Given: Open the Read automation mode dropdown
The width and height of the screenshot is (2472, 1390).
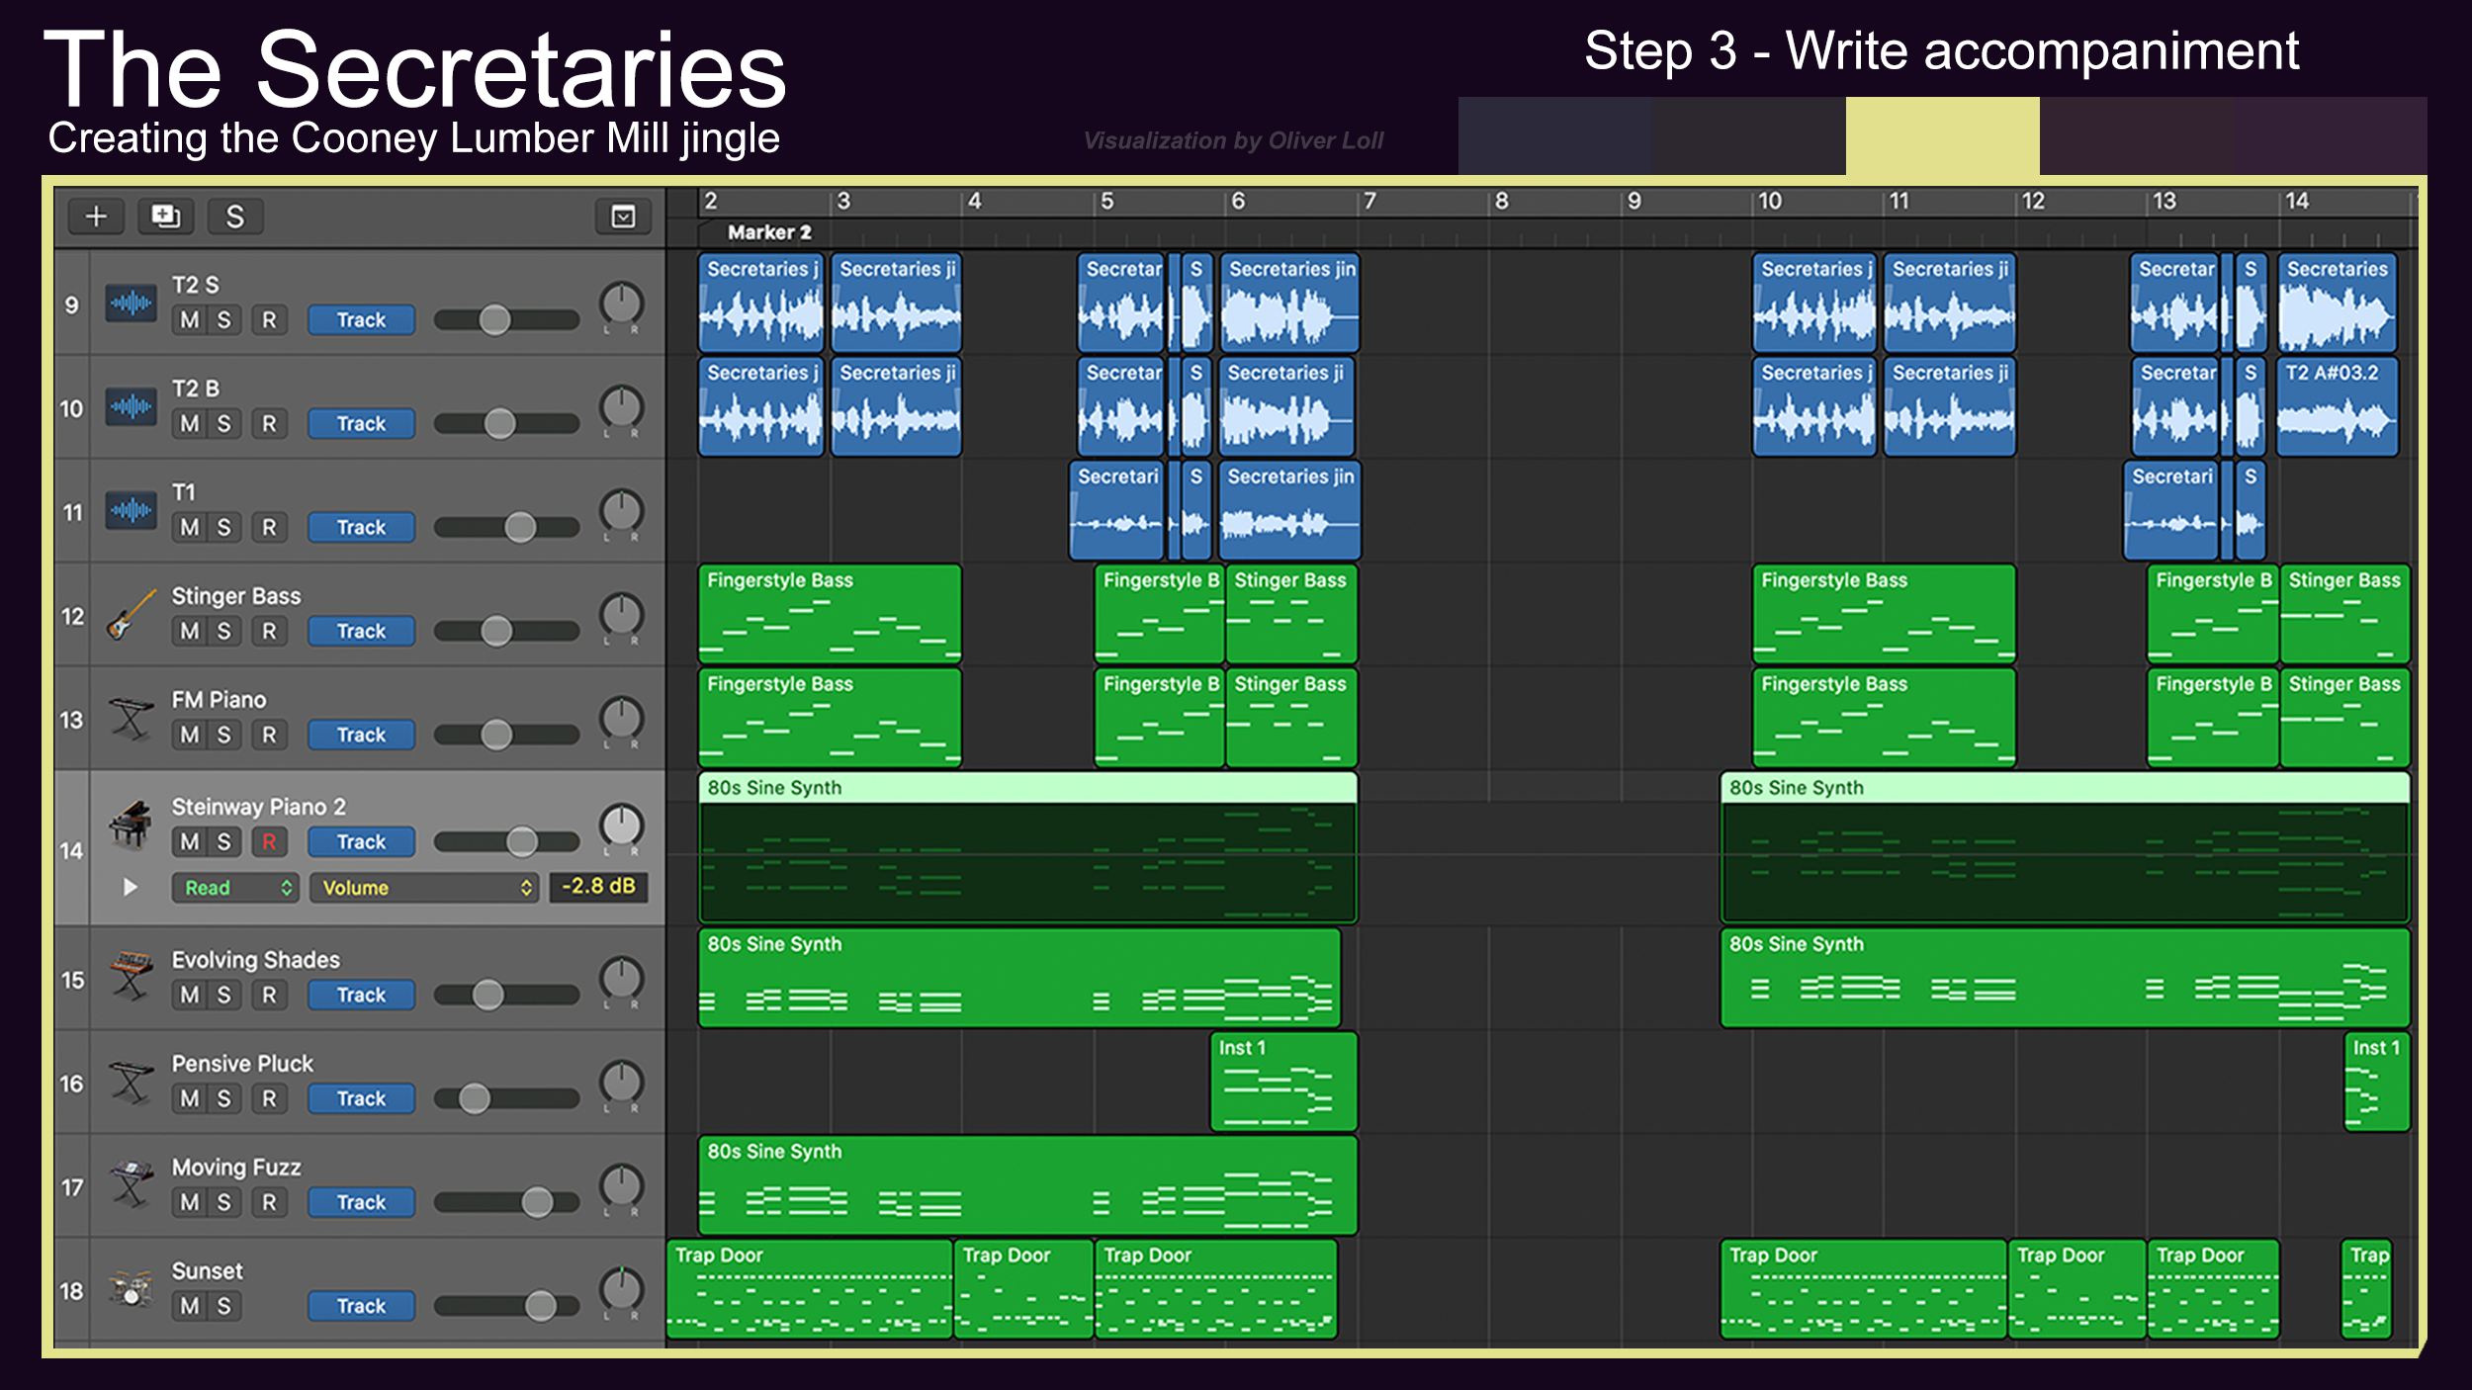Looking at the screenshot, I should tap(237, 888).
